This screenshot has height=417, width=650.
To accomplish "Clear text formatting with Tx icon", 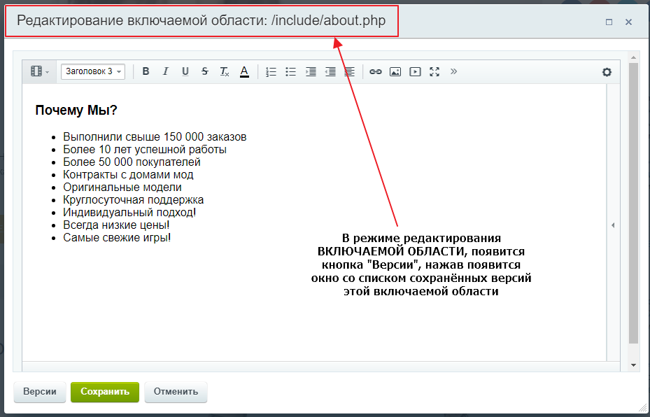I will [x=225, y=71].
